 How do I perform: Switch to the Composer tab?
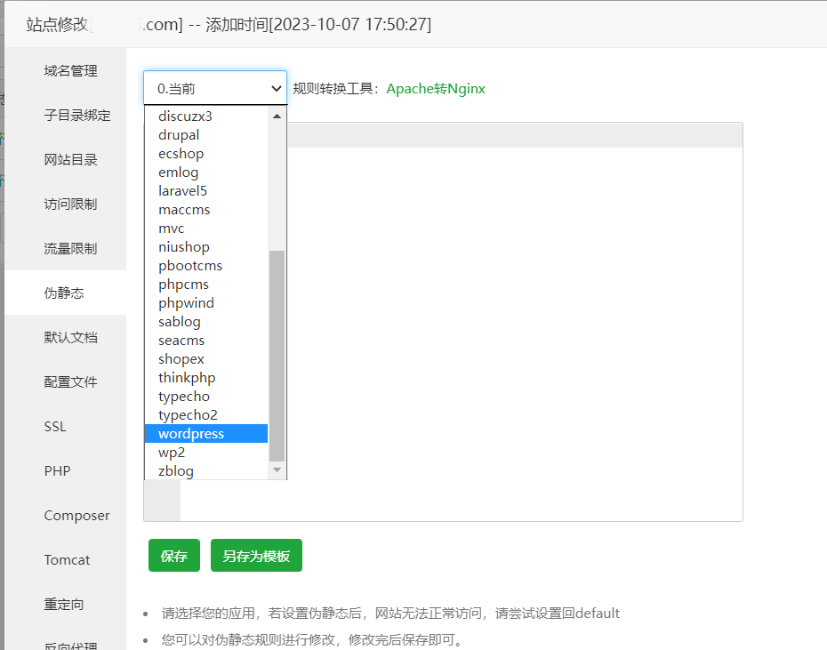[x=76, y=516]
